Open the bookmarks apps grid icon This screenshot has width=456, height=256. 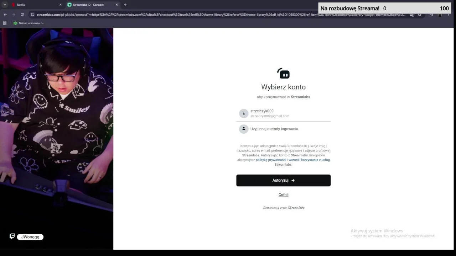pyautogui.click(x=5, y=23)
